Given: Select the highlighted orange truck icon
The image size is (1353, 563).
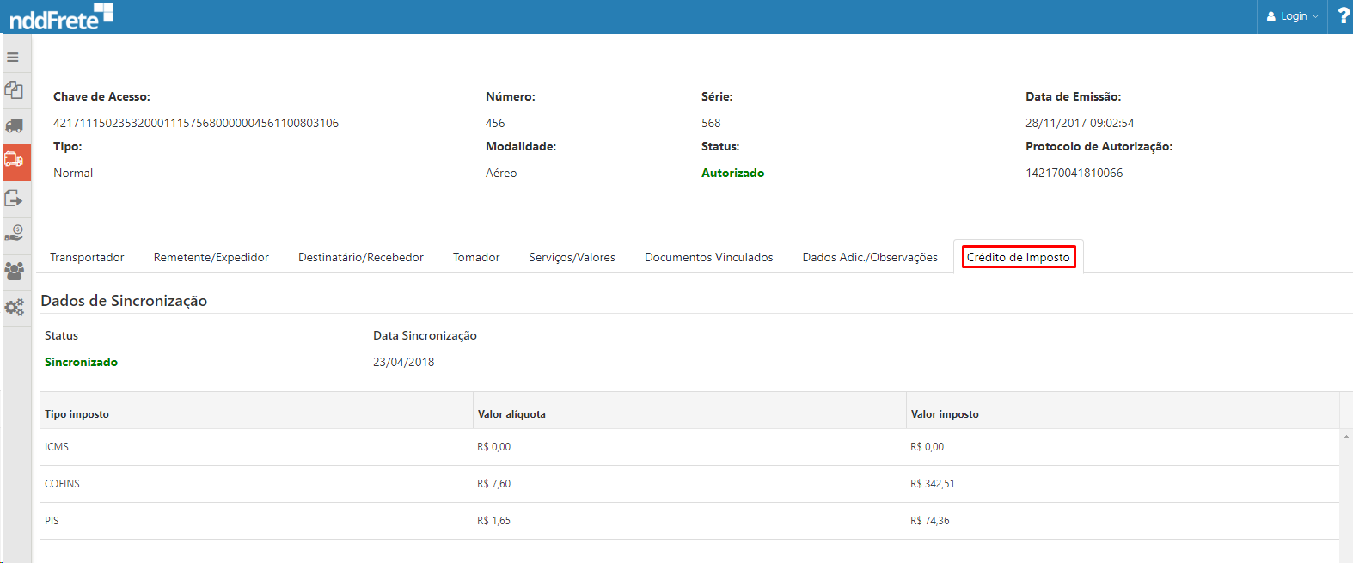Looking at the screenshot, I should pos(15,161).
